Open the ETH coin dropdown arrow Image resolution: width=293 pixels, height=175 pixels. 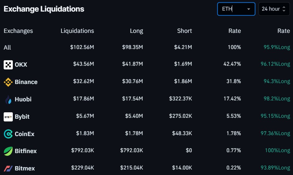[248, 9]
